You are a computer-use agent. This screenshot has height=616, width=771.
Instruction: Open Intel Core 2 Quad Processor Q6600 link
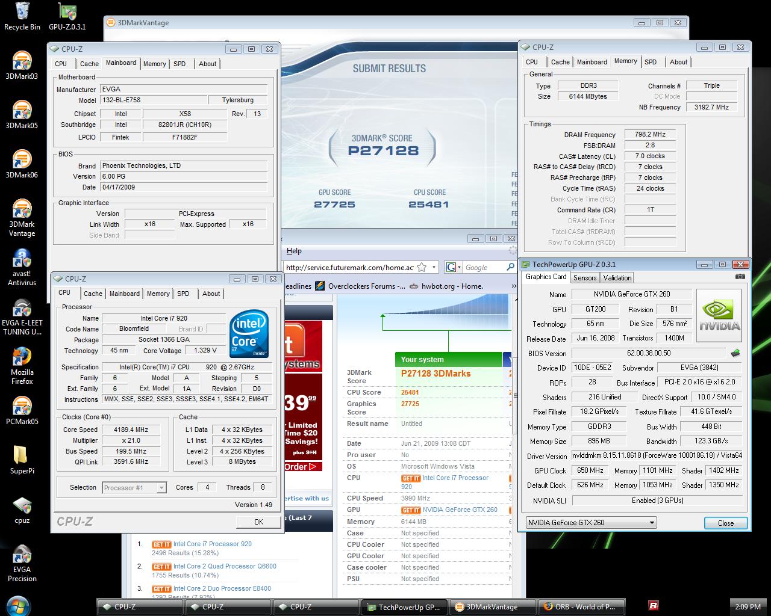pos(225,566)
